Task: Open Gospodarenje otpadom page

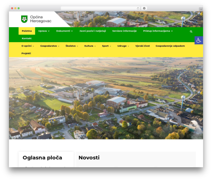Action: click(170, 46)
